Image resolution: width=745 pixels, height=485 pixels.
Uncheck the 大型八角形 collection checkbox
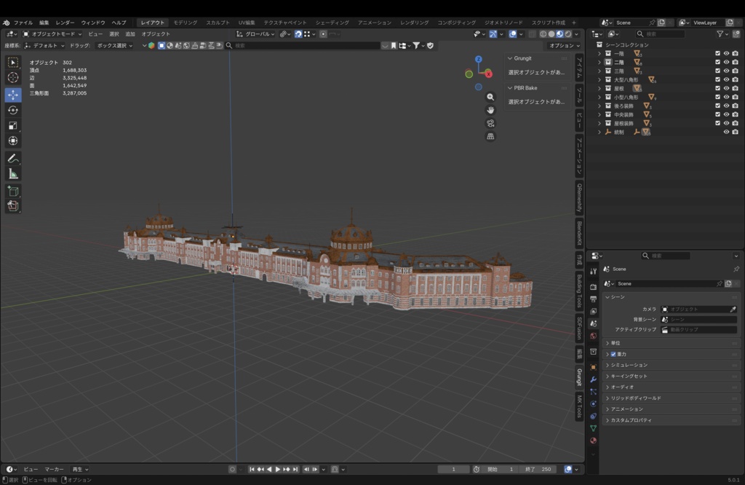click(x=717, y=79)
